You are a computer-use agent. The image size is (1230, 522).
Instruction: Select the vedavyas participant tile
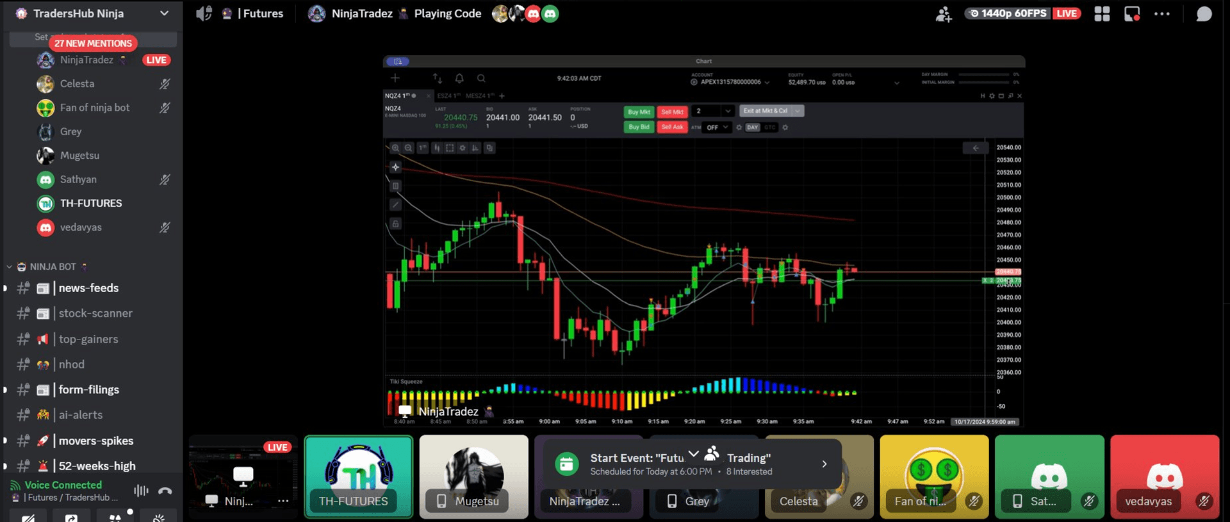[x=1165, y=477]
